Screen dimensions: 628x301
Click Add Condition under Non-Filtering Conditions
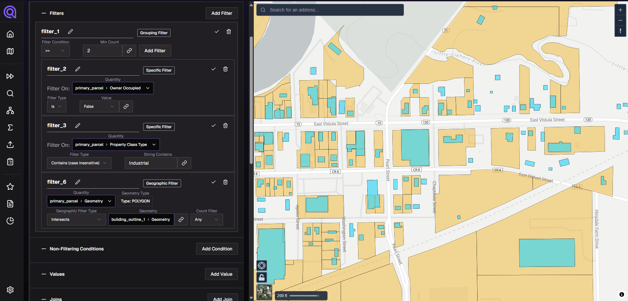click(217, 249)
